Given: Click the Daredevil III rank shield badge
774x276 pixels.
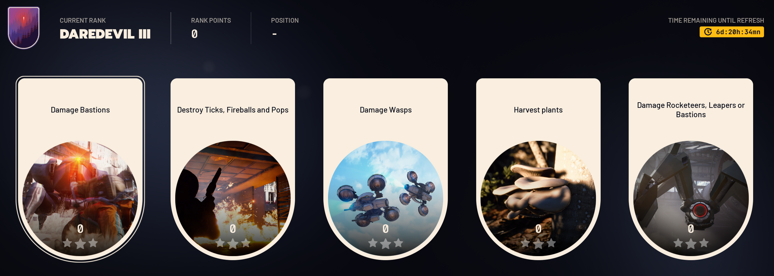Looking at the screenshot, I should pos(24,28).
